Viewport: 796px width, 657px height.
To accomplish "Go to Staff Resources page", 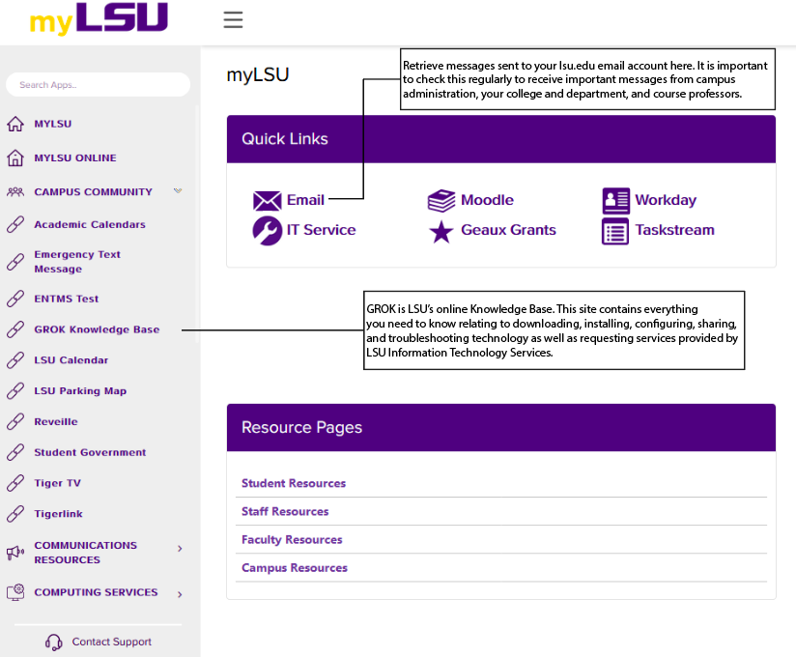I will click(285, 511).
